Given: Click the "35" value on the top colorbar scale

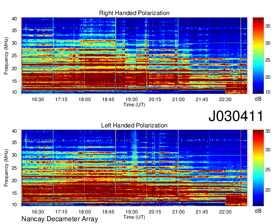Looking at the screenshot, I should tap(268, 26).
